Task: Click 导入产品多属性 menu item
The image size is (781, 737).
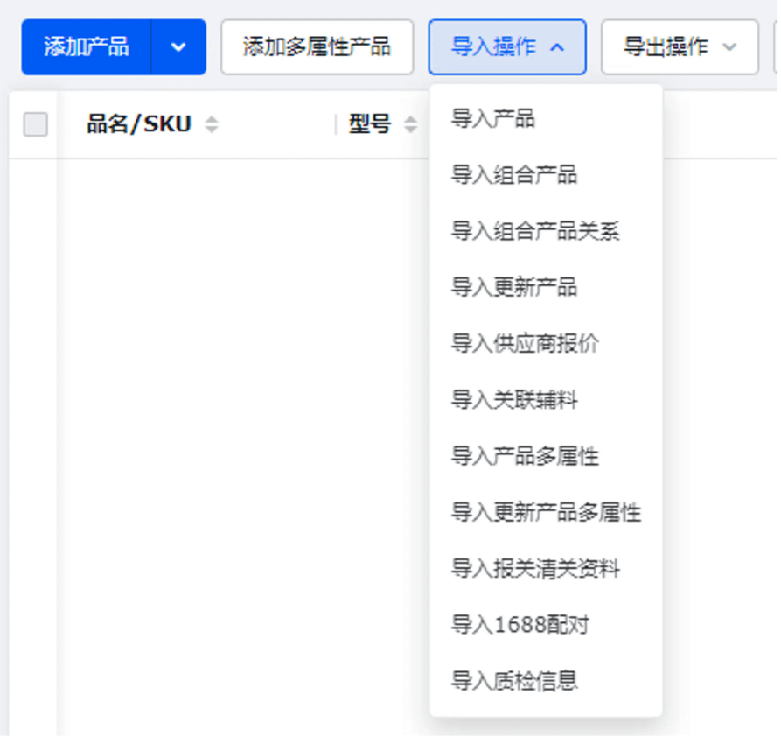Action: pos(525,456)
